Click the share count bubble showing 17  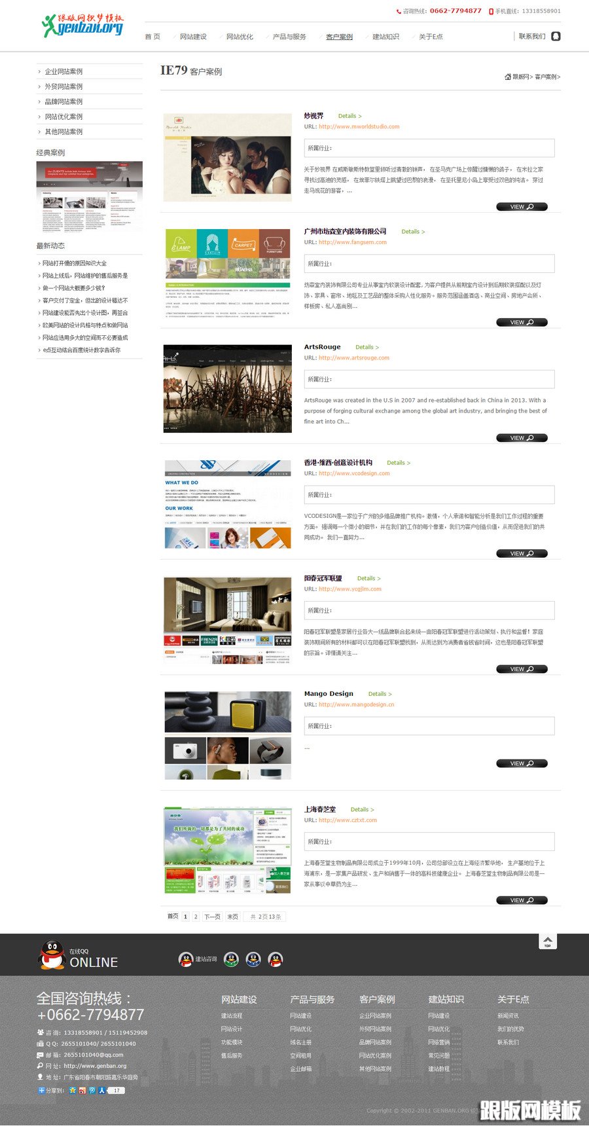116,1090
